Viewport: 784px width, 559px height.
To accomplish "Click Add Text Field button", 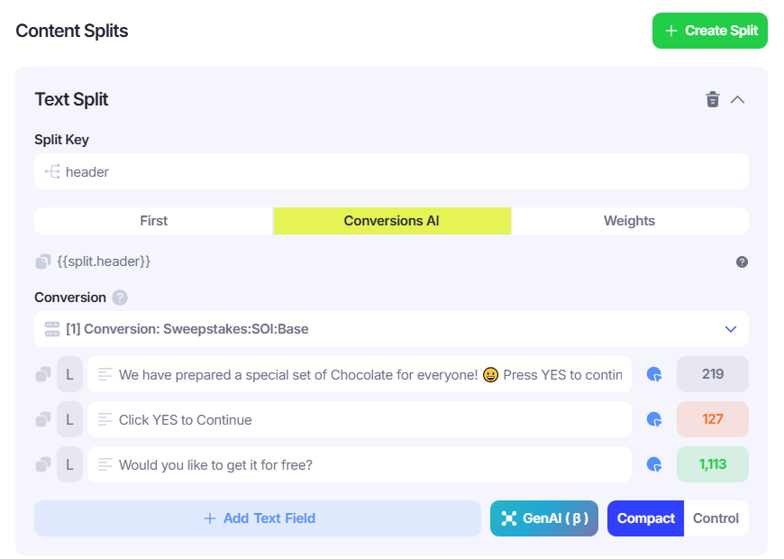I will [258, 518].
